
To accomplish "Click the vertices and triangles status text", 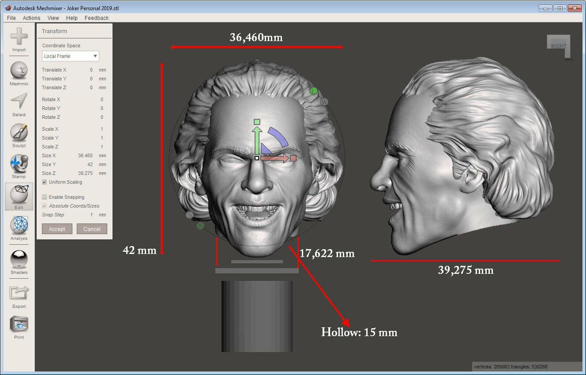I will (x=511, y=367).
